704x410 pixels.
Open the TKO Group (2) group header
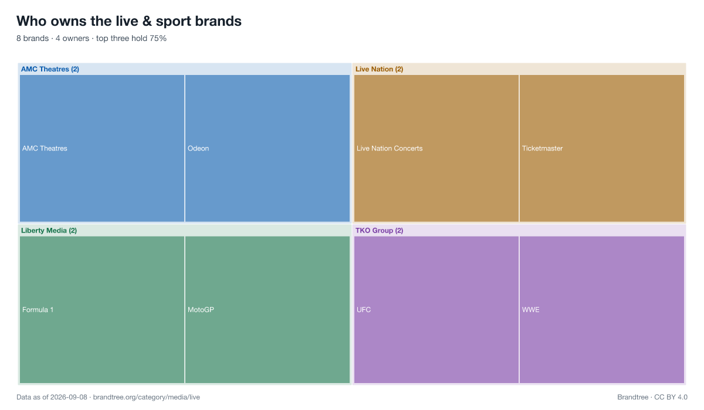click(379, 231)
